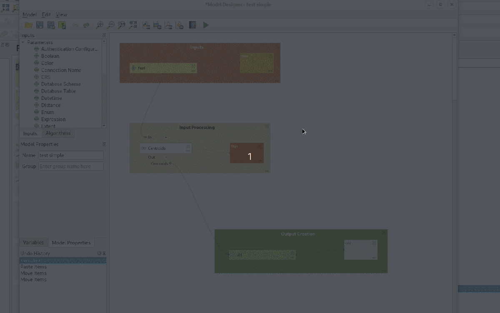Collapse the Parameters tree group
500x313 pixels.
coord(23,42)
